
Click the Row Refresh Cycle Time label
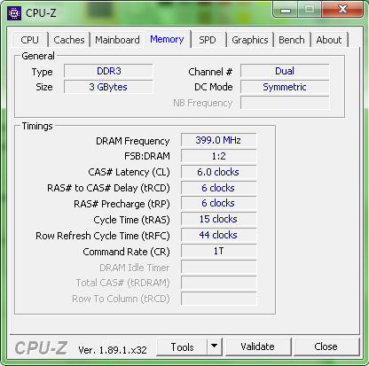103,236
